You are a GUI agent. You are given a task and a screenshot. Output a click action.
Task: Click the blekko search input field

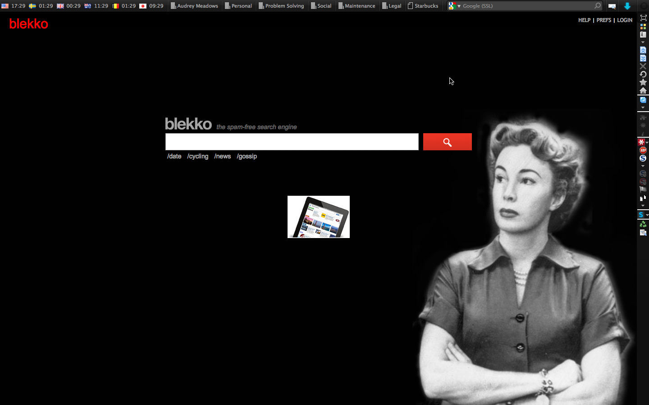tap(292, 142)
